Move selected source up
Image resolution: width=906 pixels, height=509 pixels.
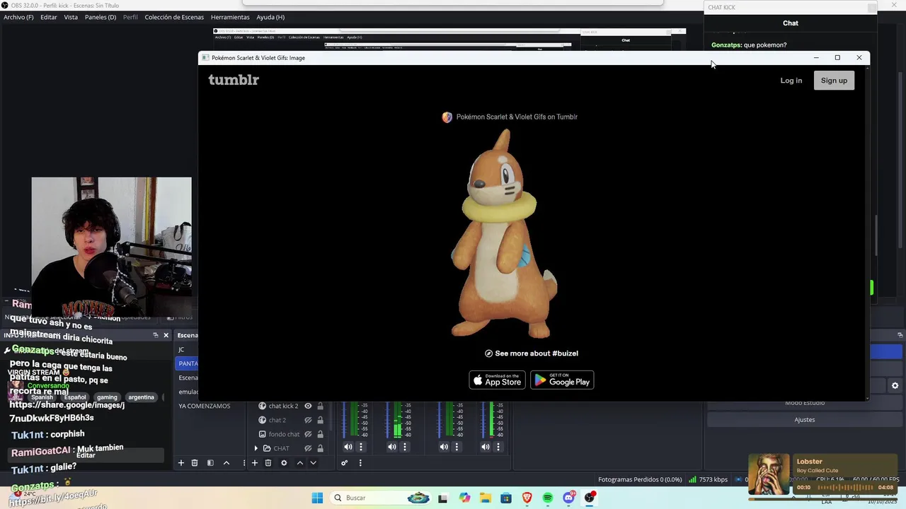click(300, 463)
